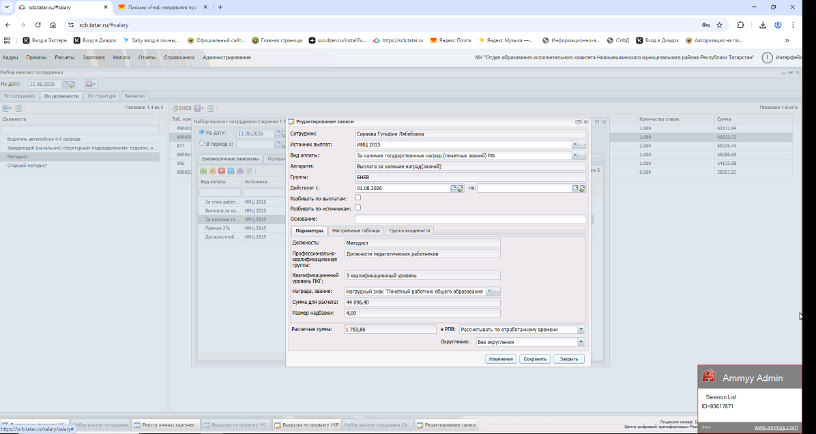This screenshot has width=816, height=434.
Task: Open the Округление dropdown
Action: point(581,342)
